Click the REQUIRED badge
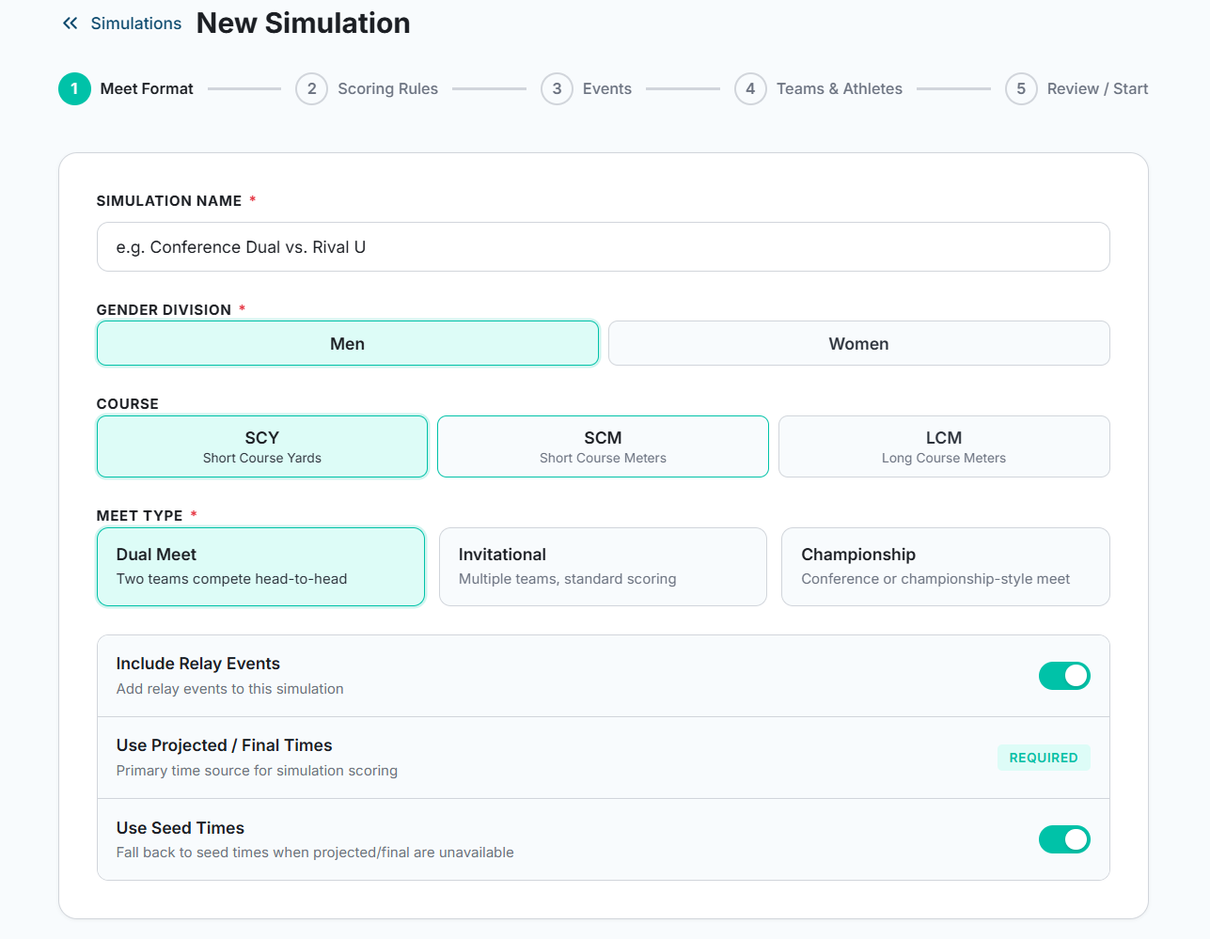This screenshot has height=939, width=1210. [1044, 757]
